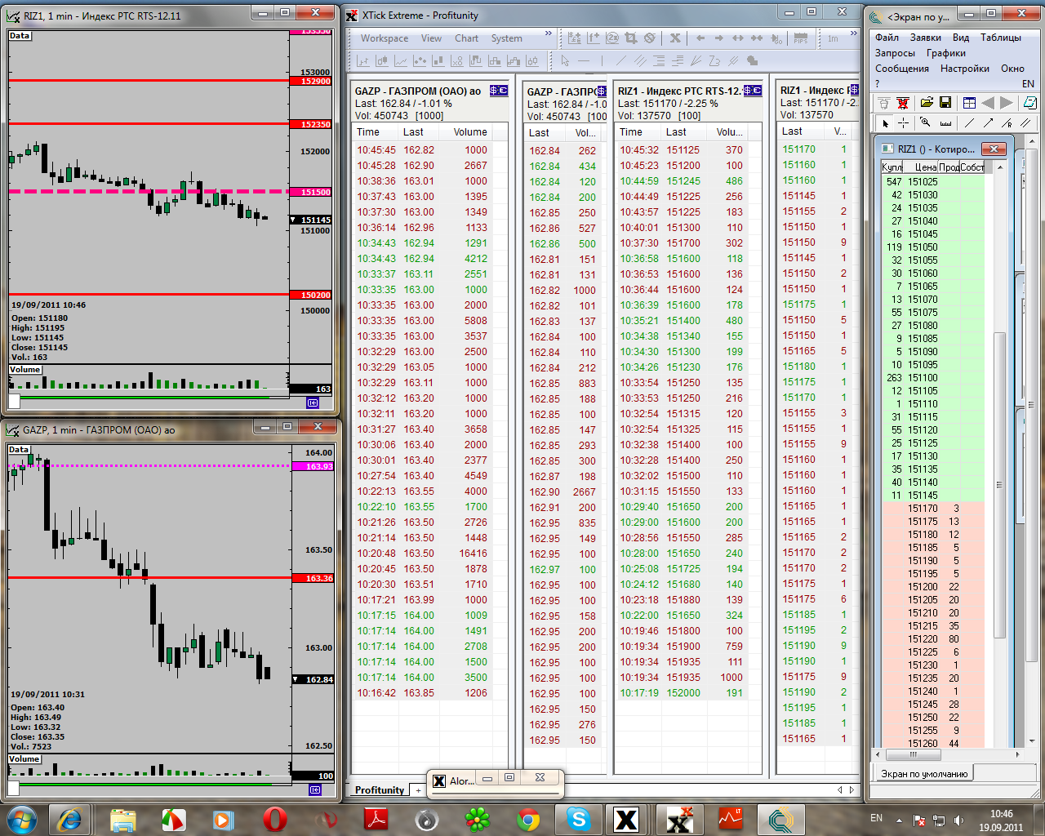Open the Workspace menu in XTick
The image size is (1045, 836).
point(385,38)
